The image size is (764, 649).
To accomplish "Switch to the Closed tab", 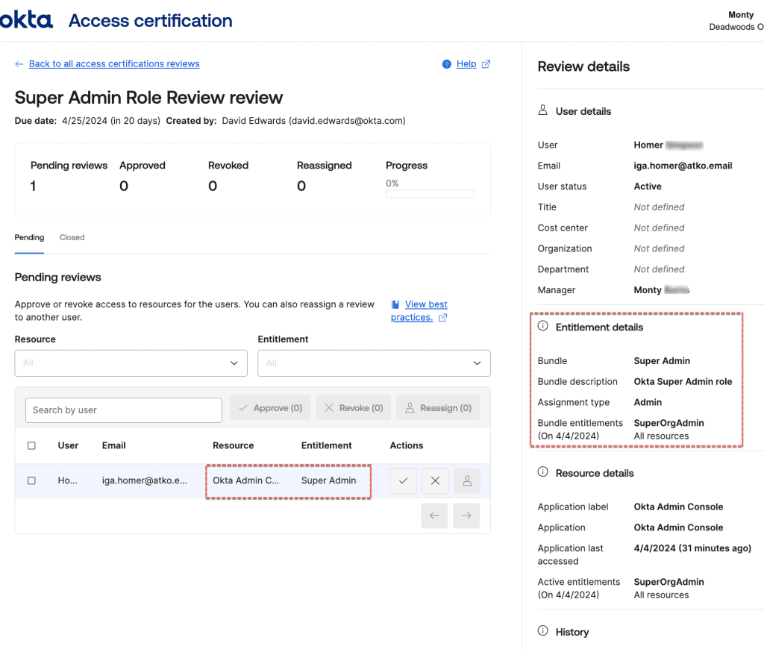I will click(x=72, y=237).
